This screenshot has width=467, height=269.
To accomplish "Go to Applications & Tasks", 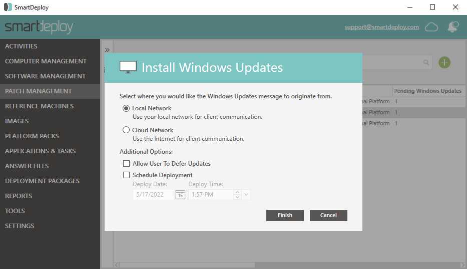I will (x=40, y=151).
